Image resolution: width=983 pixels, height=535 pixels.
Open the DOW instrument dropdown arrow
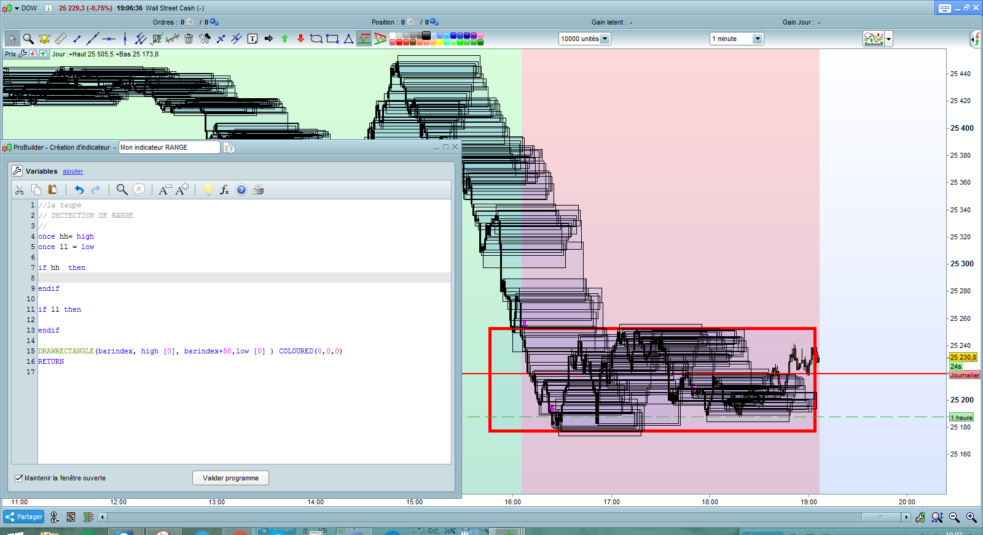(x=17, y=8)
